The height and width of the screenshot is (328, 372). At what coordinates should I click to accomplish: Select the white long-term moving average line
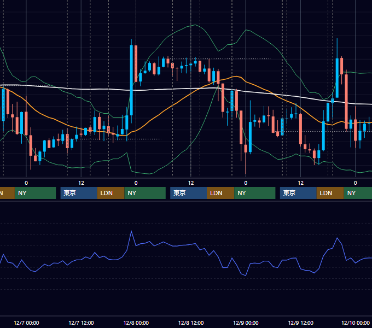186,89
